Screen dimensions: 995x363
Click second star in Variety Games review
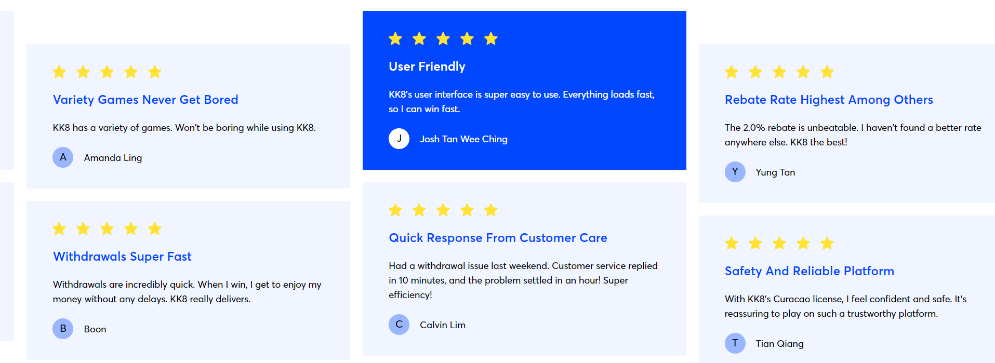pos(83,72)
